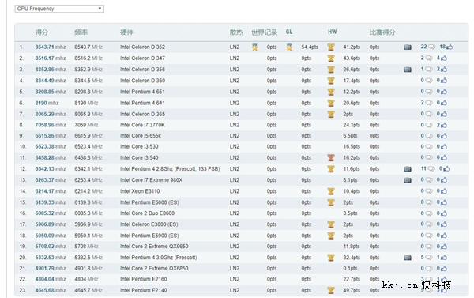
Task: Like the Celeron D 352 score with thumbs up
Action: (450, 47)
